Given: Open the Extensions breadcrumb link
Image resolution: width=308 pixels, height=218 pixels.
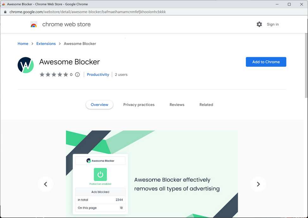Looking at the screenshot, I should tap(46, 44).
